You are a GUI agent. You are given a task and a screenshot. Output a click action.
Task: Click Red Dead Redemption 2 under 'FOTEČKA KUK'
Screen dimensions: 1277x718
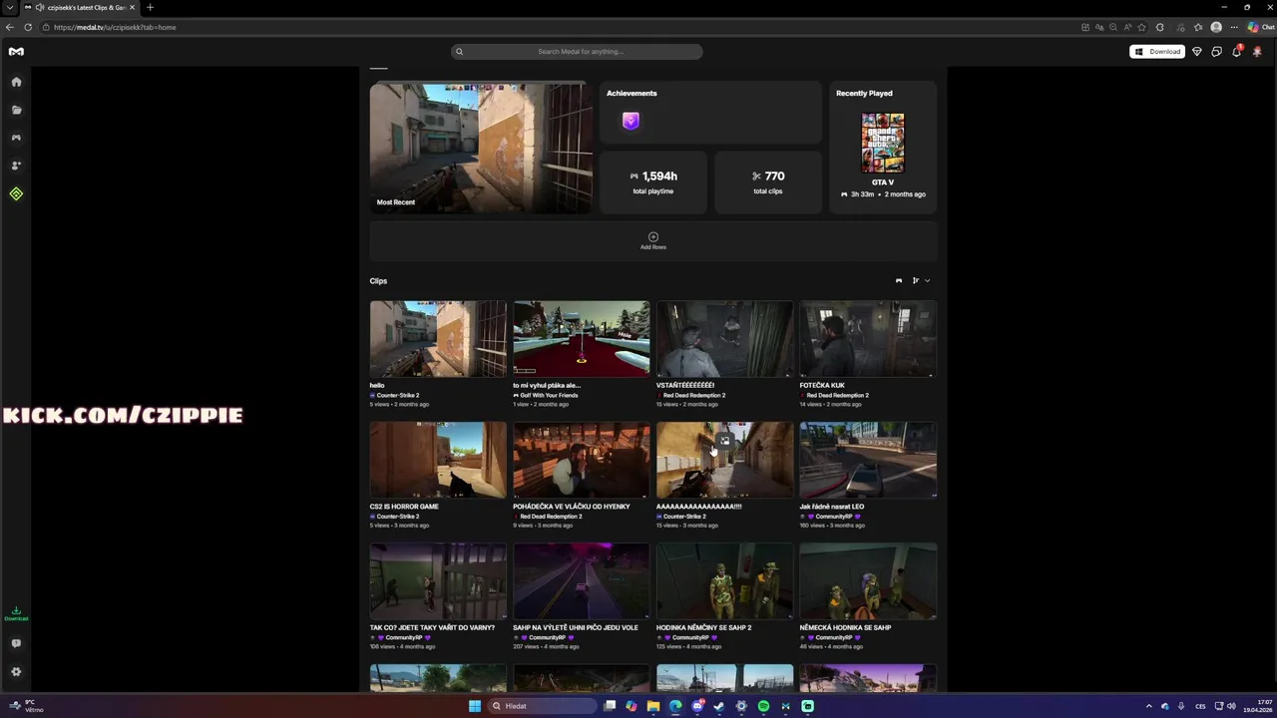pyautogui.click(x=837, y=395)
